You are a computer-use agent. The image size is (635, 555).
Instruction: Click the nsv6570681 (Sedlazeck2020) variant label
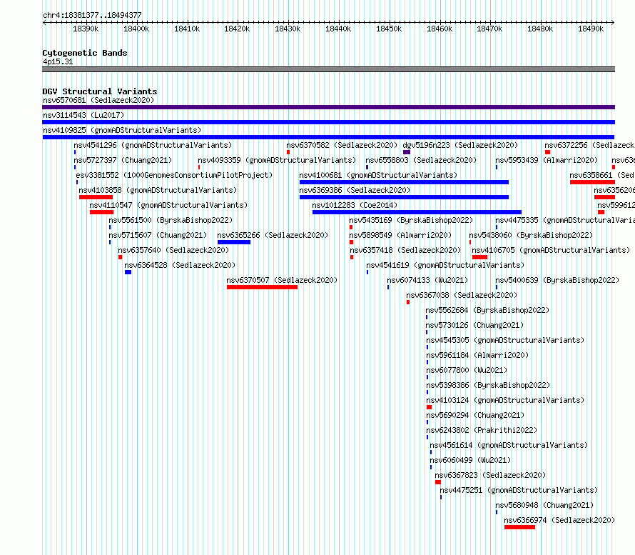(98, 100)
